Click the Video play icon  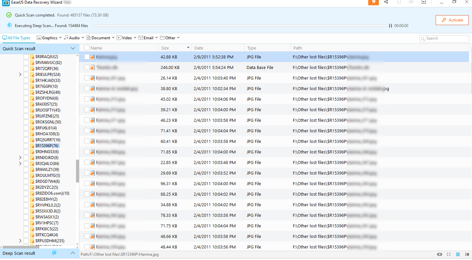click(x=119, y=38)
